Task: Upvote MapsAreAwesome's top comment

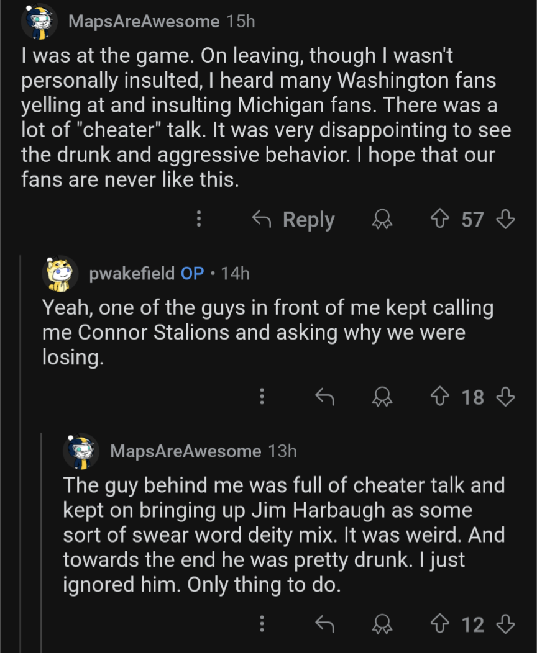Action: [x=439, y=220]
